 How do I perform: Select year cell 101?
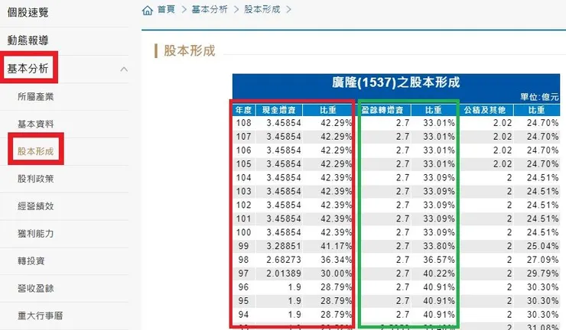pyautogui.click(x=244, y=219)
